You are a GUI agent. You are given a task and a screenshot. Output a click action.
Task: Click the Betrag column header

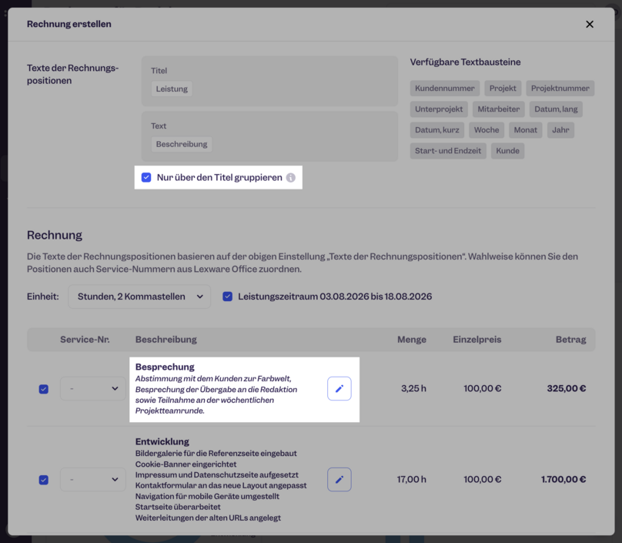571,340
